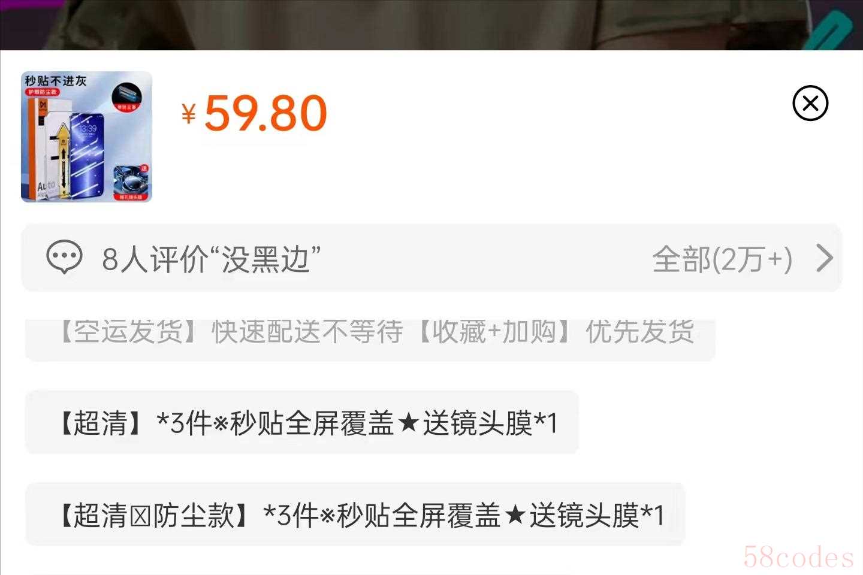Click the 58codes watermark text
863x575 pixels.
[x=798, y=558]
